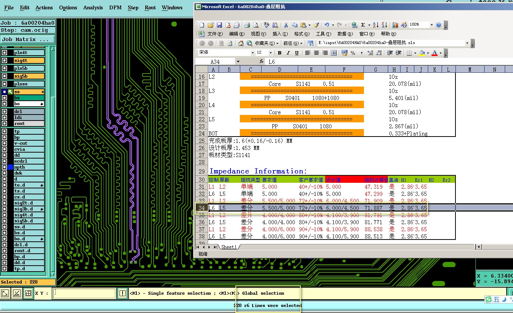Click the Excel formula bar showing L6
Viewport: 513px width, 313px height.
coord(388,62)
